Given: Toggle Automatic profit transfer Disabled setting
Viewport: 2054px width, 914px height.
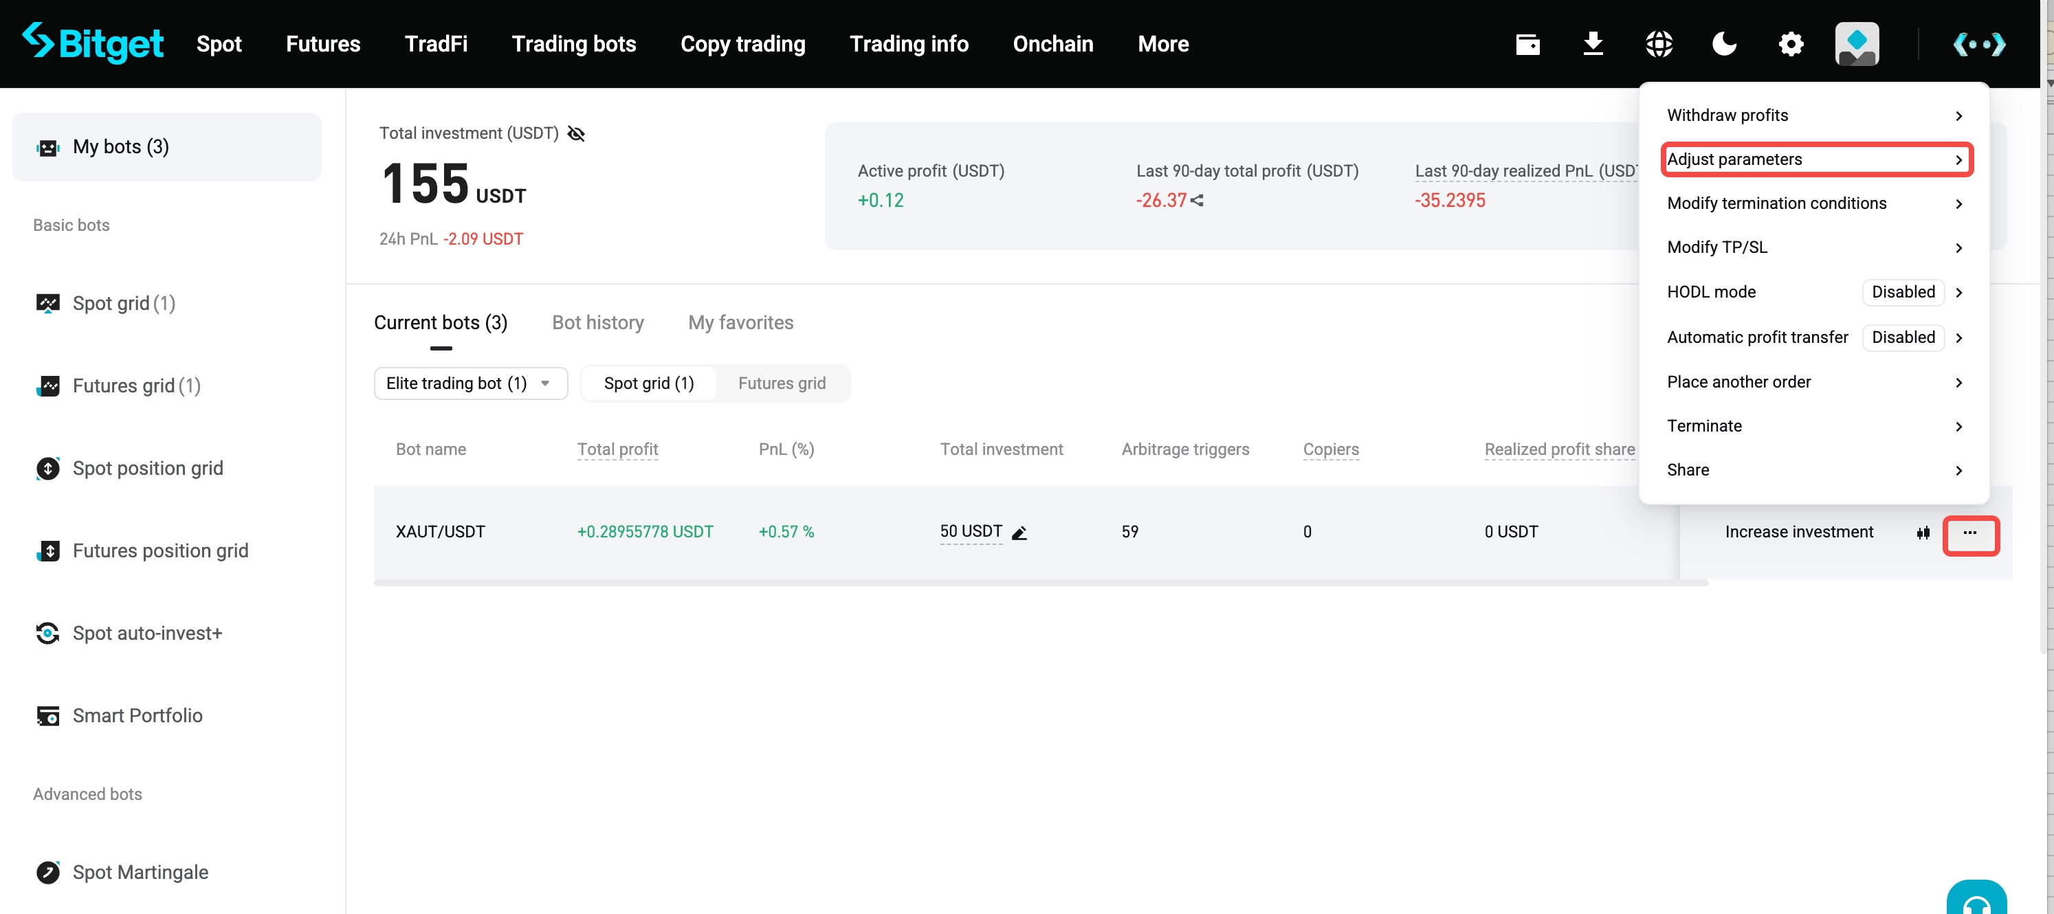Looking at the screenshot, I should 1903,337.
